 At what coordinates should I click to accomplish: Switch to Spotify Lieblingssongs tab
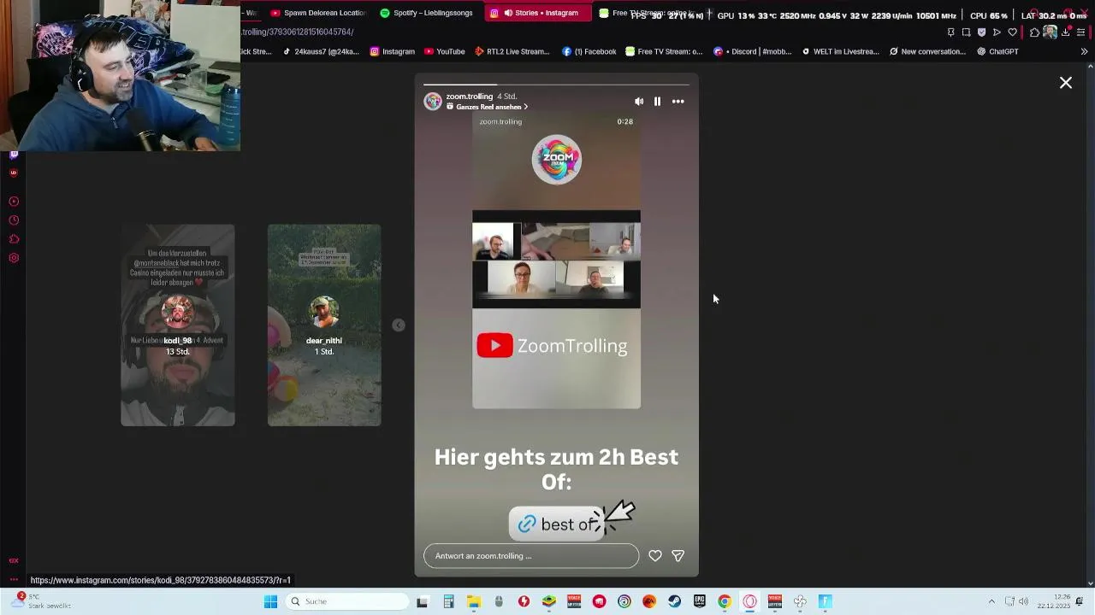pyautogui.click(x=426, y=13)
